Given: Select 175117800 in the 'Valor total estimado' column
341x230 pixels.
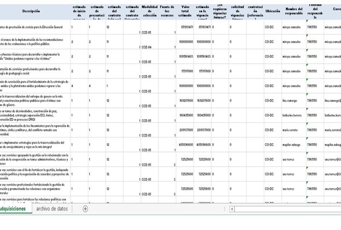Looking at the screenshot, I should pyautogui.click(x=185, y=71).
